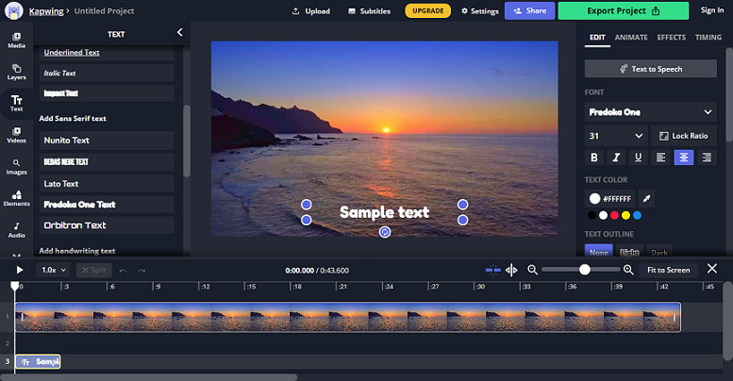Viewport: 733px width, 381px height.
Task: Toggle italic text formatting
Action: click(x=616, y=157)
